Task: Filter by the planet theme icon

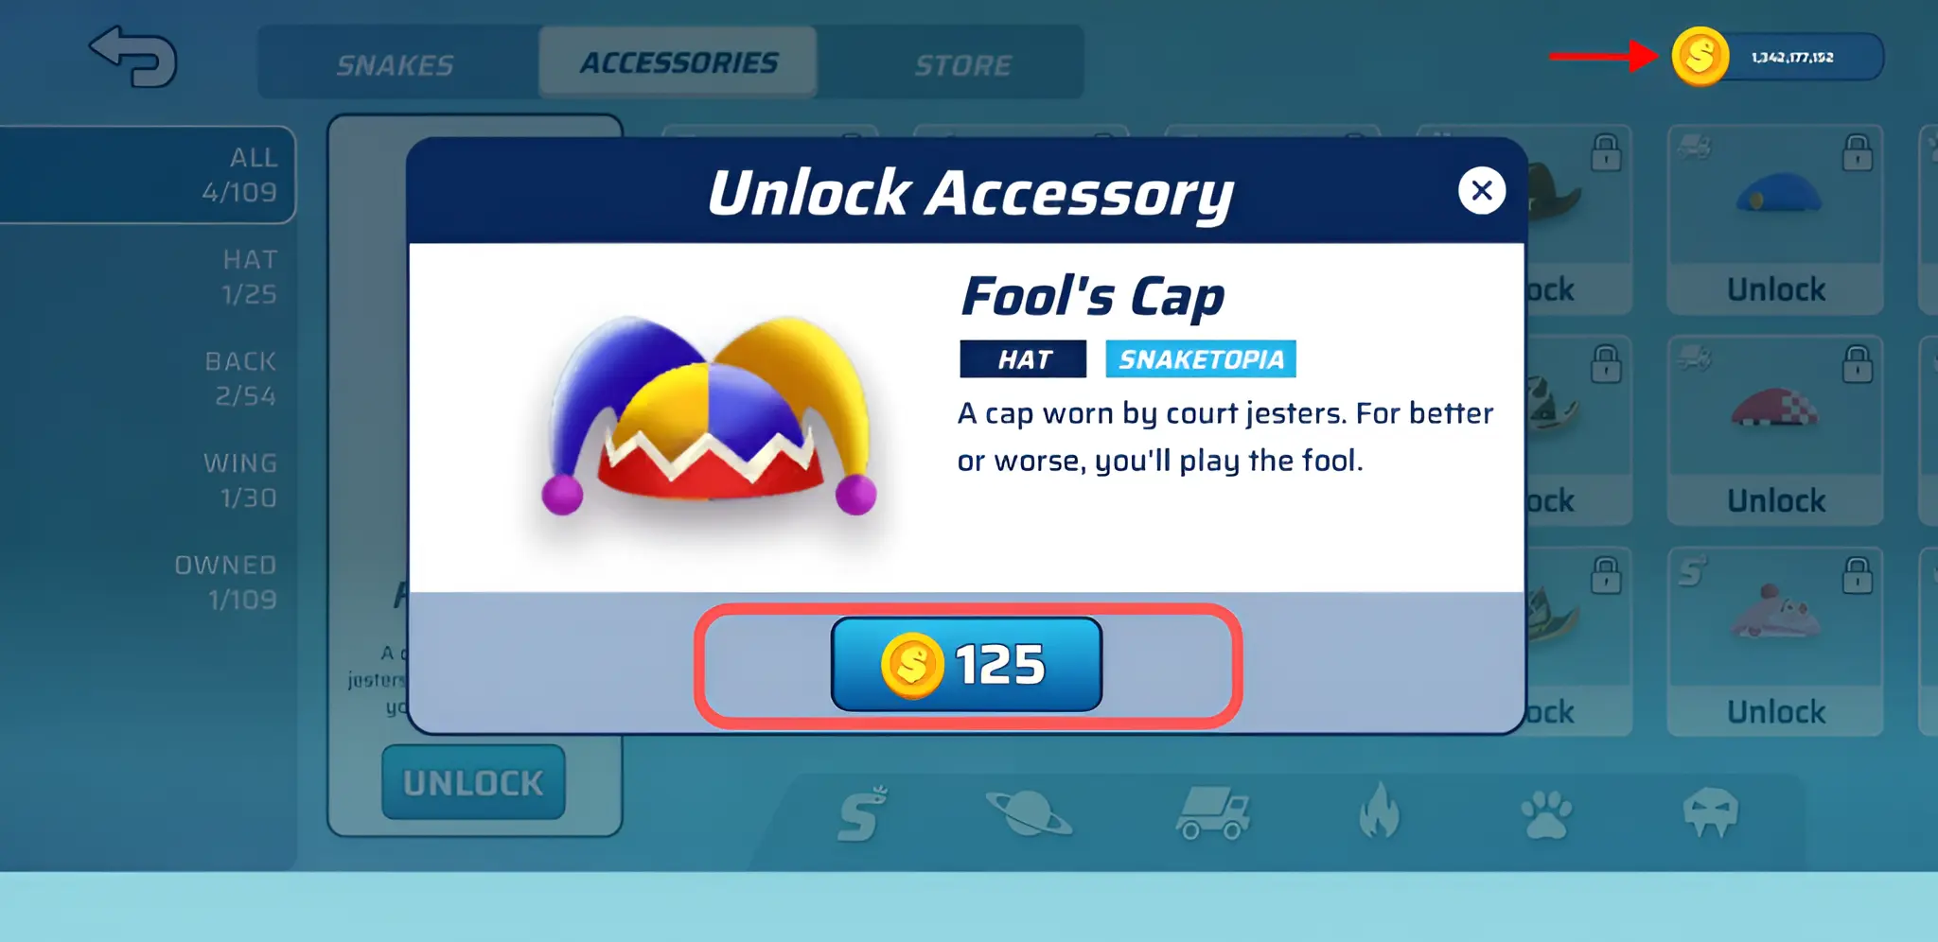Action: pos(1029,812)
